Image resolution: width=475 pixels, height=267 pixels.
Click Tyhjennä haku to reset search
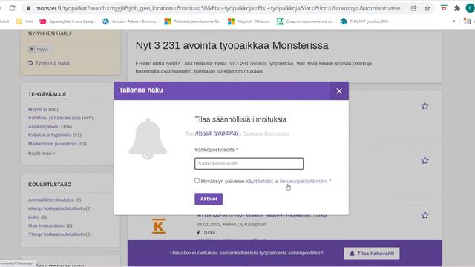click(49, 63)
